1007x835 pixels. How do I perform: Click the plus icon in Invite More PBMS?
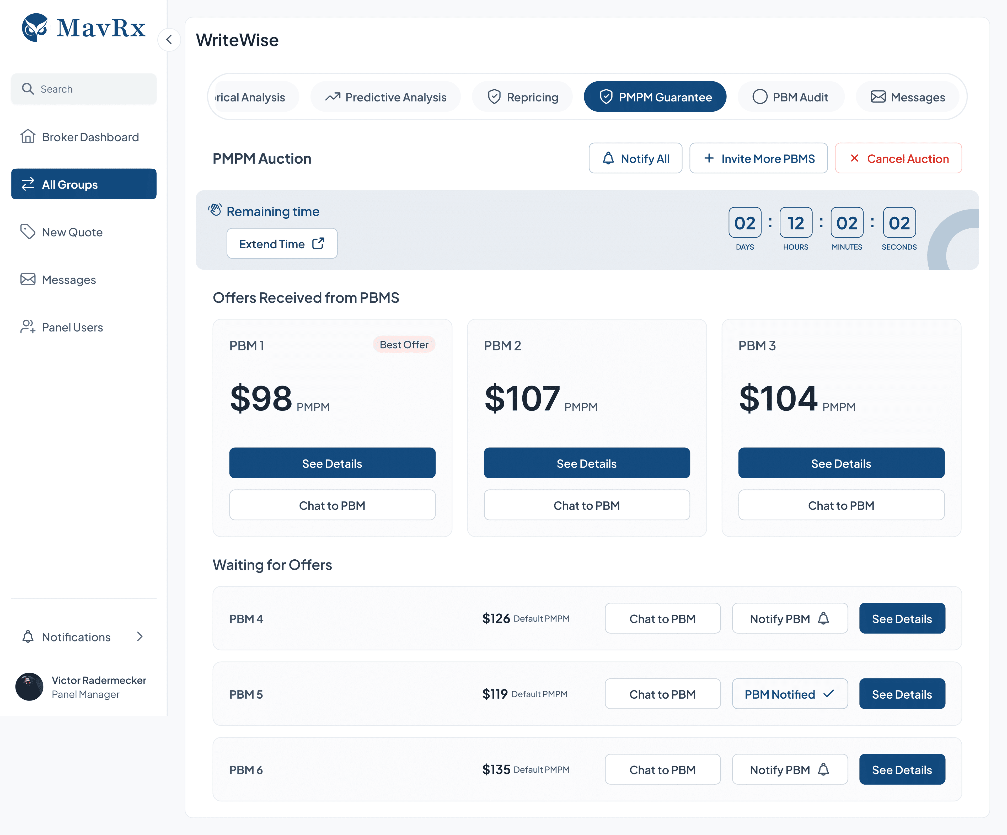coord(709,158)
